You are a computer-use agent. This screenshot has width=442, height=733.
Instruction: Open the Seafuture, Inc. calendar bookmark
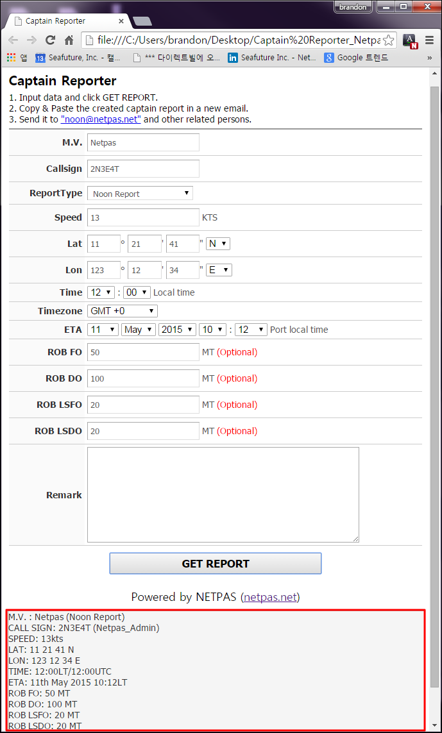pyautogui.click(x=78, y=58)
